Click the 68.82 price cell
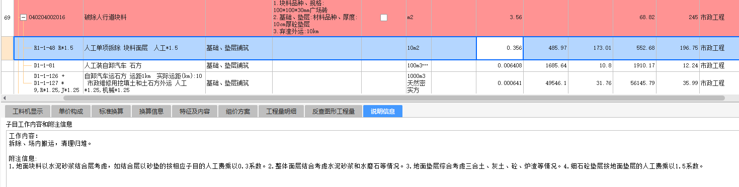Image resolution: width=739 pixels, height=187 pixels. click(x=635, y=17)
